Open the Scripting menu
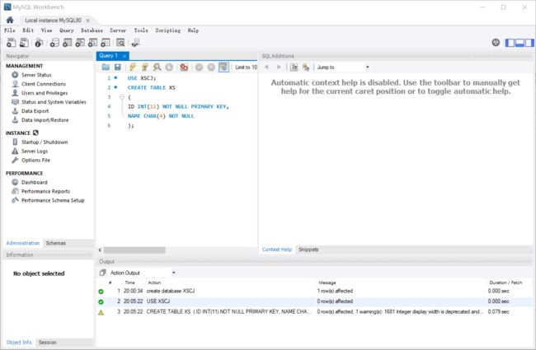The height and width of the screenshot is (350, 536). (168, 30)
